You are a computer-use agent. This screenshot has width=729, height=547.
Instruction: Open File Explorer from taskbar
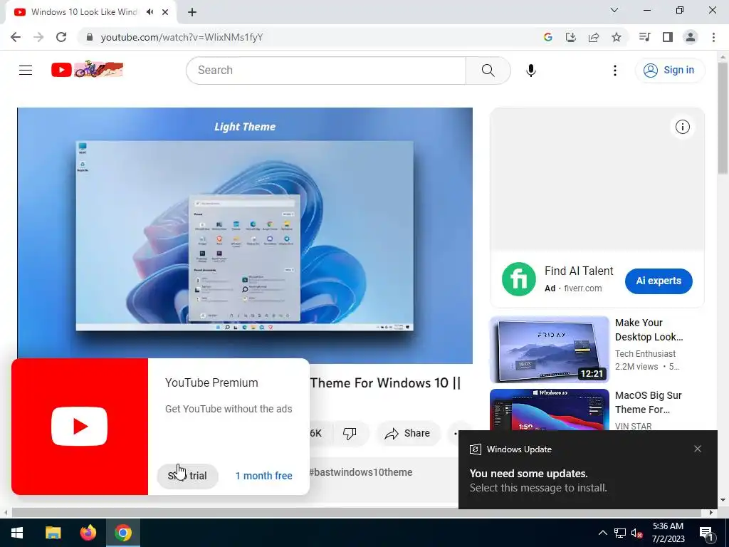pos(53,533)
